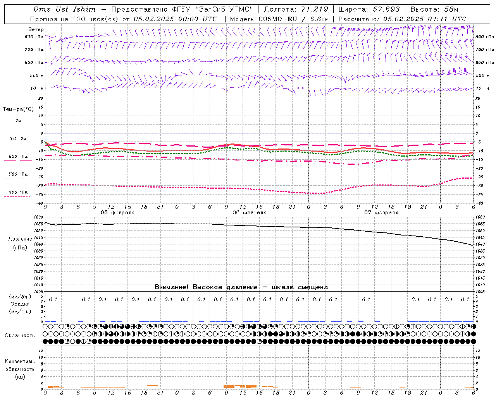This screenshot has height=396, width=496.
Task: Click the Облачность cloud cover label
Action: coord(20,336)
